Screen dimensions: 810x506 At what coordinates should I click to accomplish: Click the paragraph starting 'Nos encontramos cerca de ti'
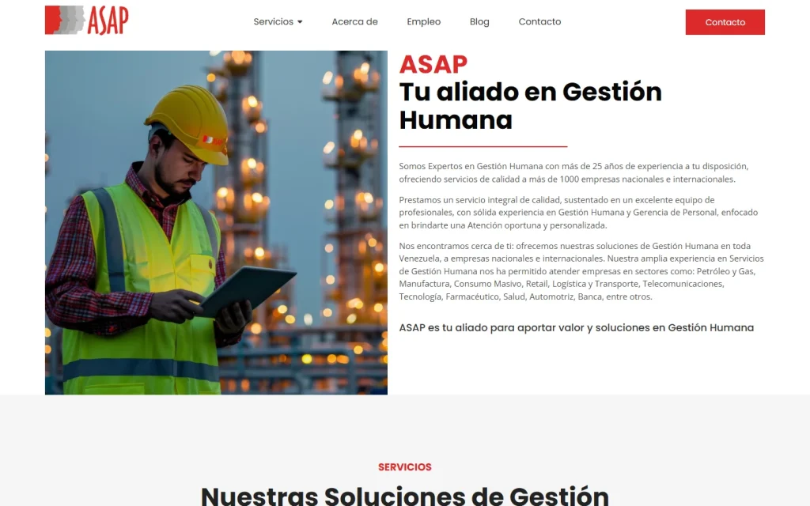pos(581,271)
